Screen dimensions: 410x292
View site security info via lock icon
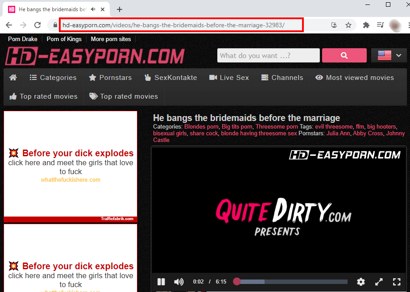[55, 25]
